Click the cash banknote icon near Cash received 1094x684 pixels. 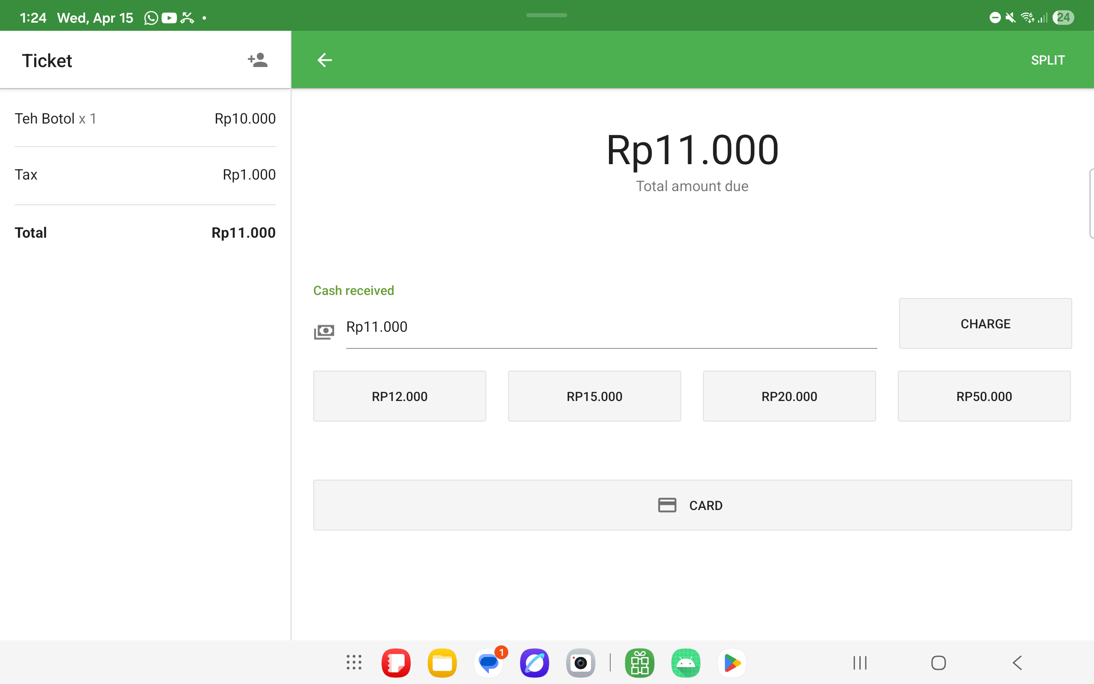[x=324, y=331]
